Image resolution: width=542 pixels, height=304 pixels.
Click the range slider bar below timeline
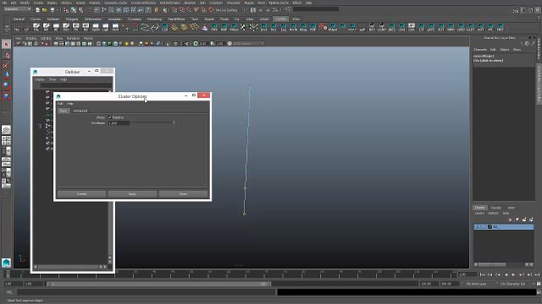(x=158, y=284)
